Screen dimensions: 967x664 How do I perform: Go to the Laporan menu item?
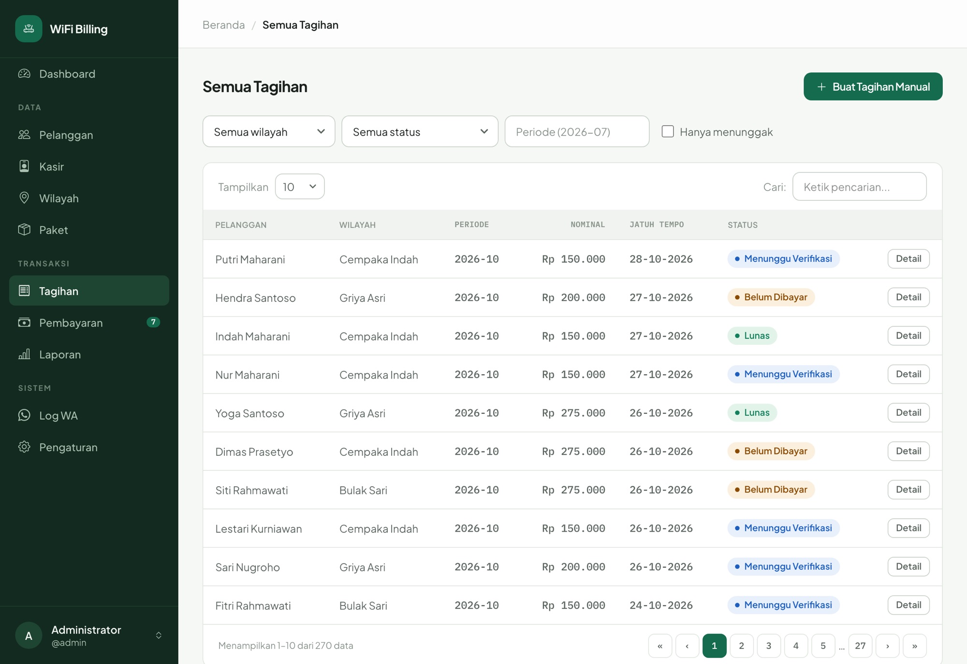(x=89, y=354)
